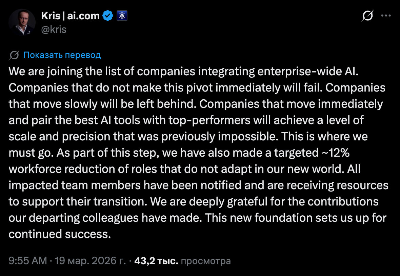Open the Crypto.com affiliate badge icon
The image size is (400, 276).
pos(122,16)
